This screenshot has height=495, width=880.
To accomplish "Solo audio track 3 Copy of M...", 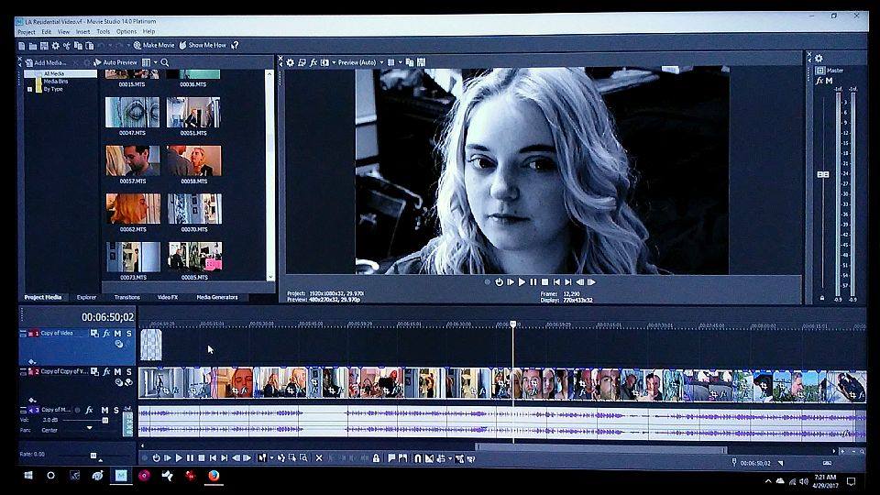I will tap(116, 411).
